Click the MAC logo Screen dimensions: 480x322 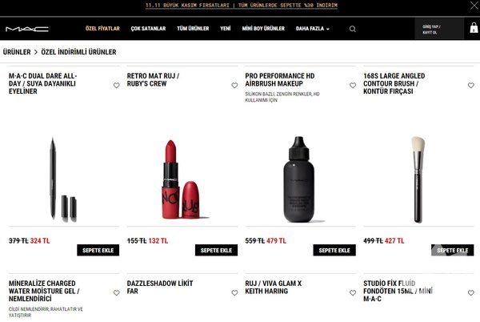coord(27,29)
